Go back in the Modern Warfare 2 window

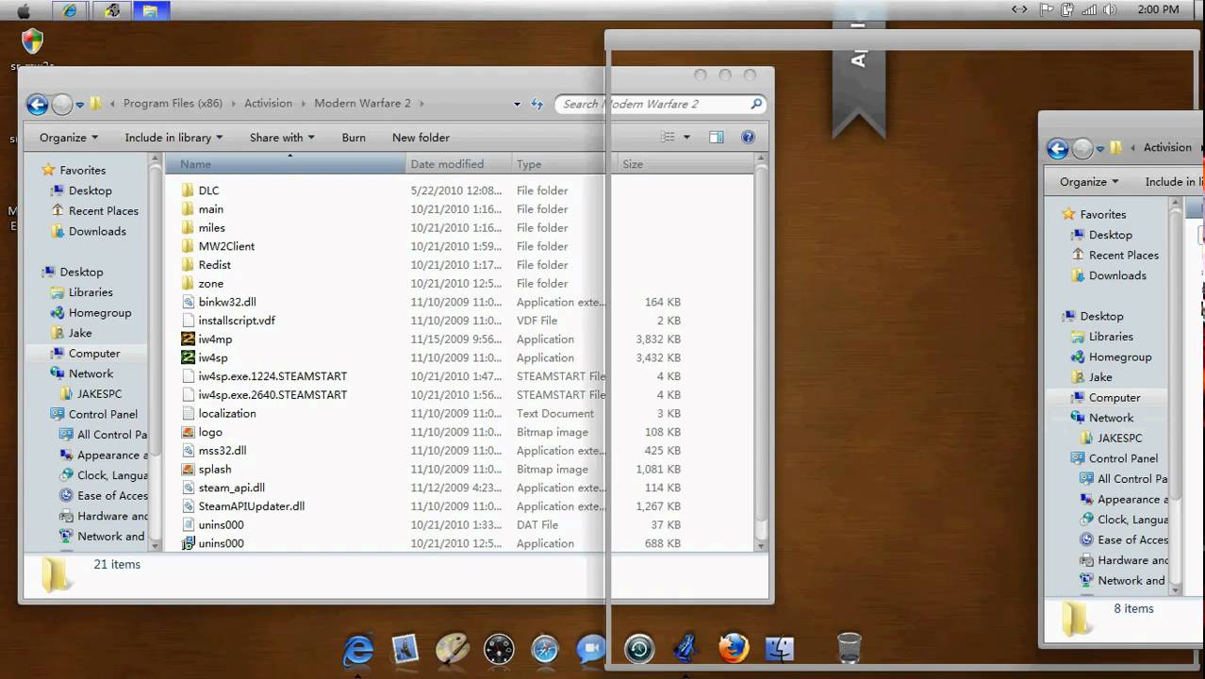[37, 105]
